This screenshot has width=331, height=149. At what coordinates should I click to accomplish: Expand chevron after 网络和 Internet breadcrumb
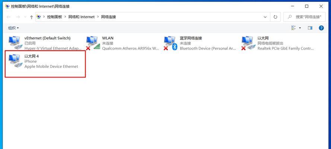[98, 17]
